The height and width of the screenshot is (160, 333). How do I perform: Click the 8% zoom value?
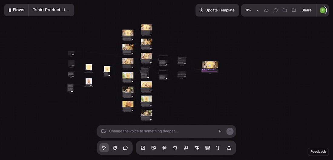click(249, 10)
